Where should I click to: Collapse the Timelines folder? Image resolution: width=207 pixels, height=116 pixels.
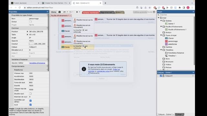coord(161,50)
